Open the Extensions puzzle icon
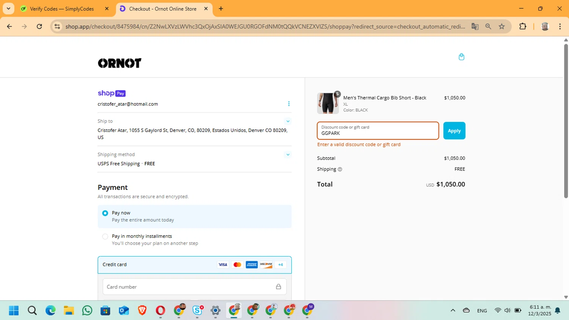The image size is (569, 320). [523, 27]
